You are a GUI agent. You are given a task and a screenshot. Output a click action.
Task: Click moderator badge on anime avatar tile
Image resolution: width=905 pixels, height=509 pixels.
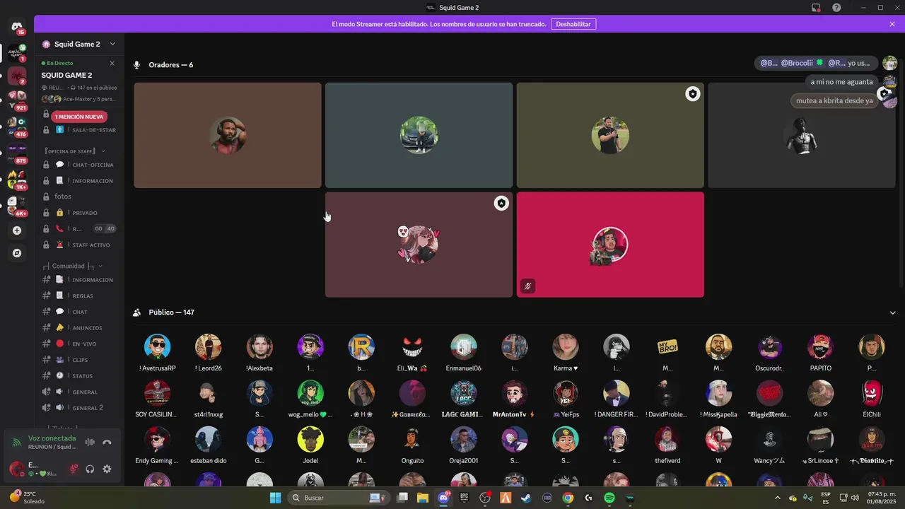point(501,204)
